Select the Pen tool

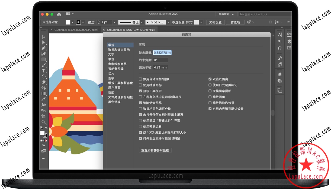(43, 48)
